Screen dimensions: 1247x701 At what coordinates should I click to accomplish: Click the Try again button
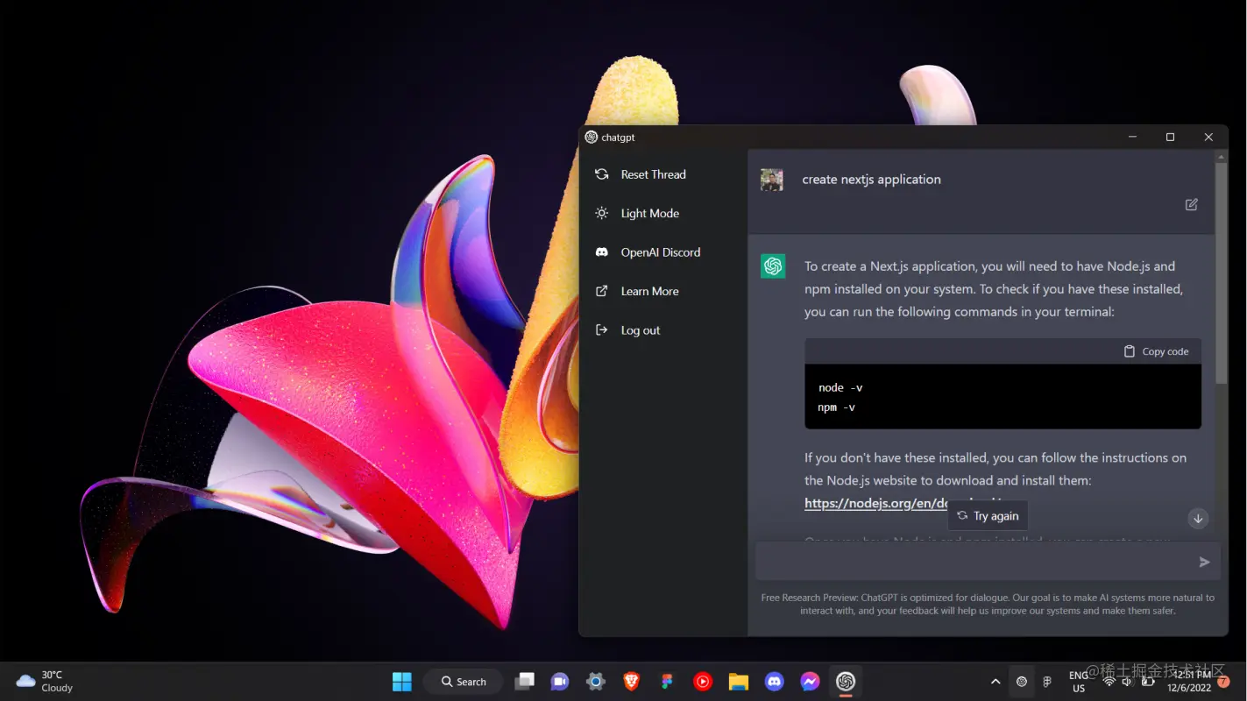click(x=988, y=516)
